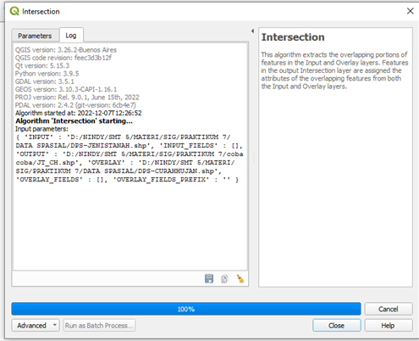Click 'QGIS code revision' log line
This screenshot has width=419, height=341.
pyautogui.click(x=63, y=58)
